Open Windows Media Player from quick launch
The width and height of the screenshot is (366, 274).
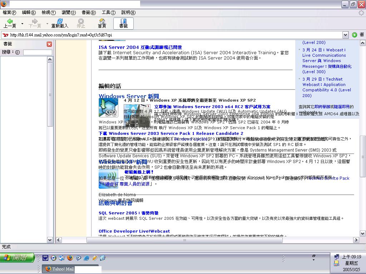(54, 258)
